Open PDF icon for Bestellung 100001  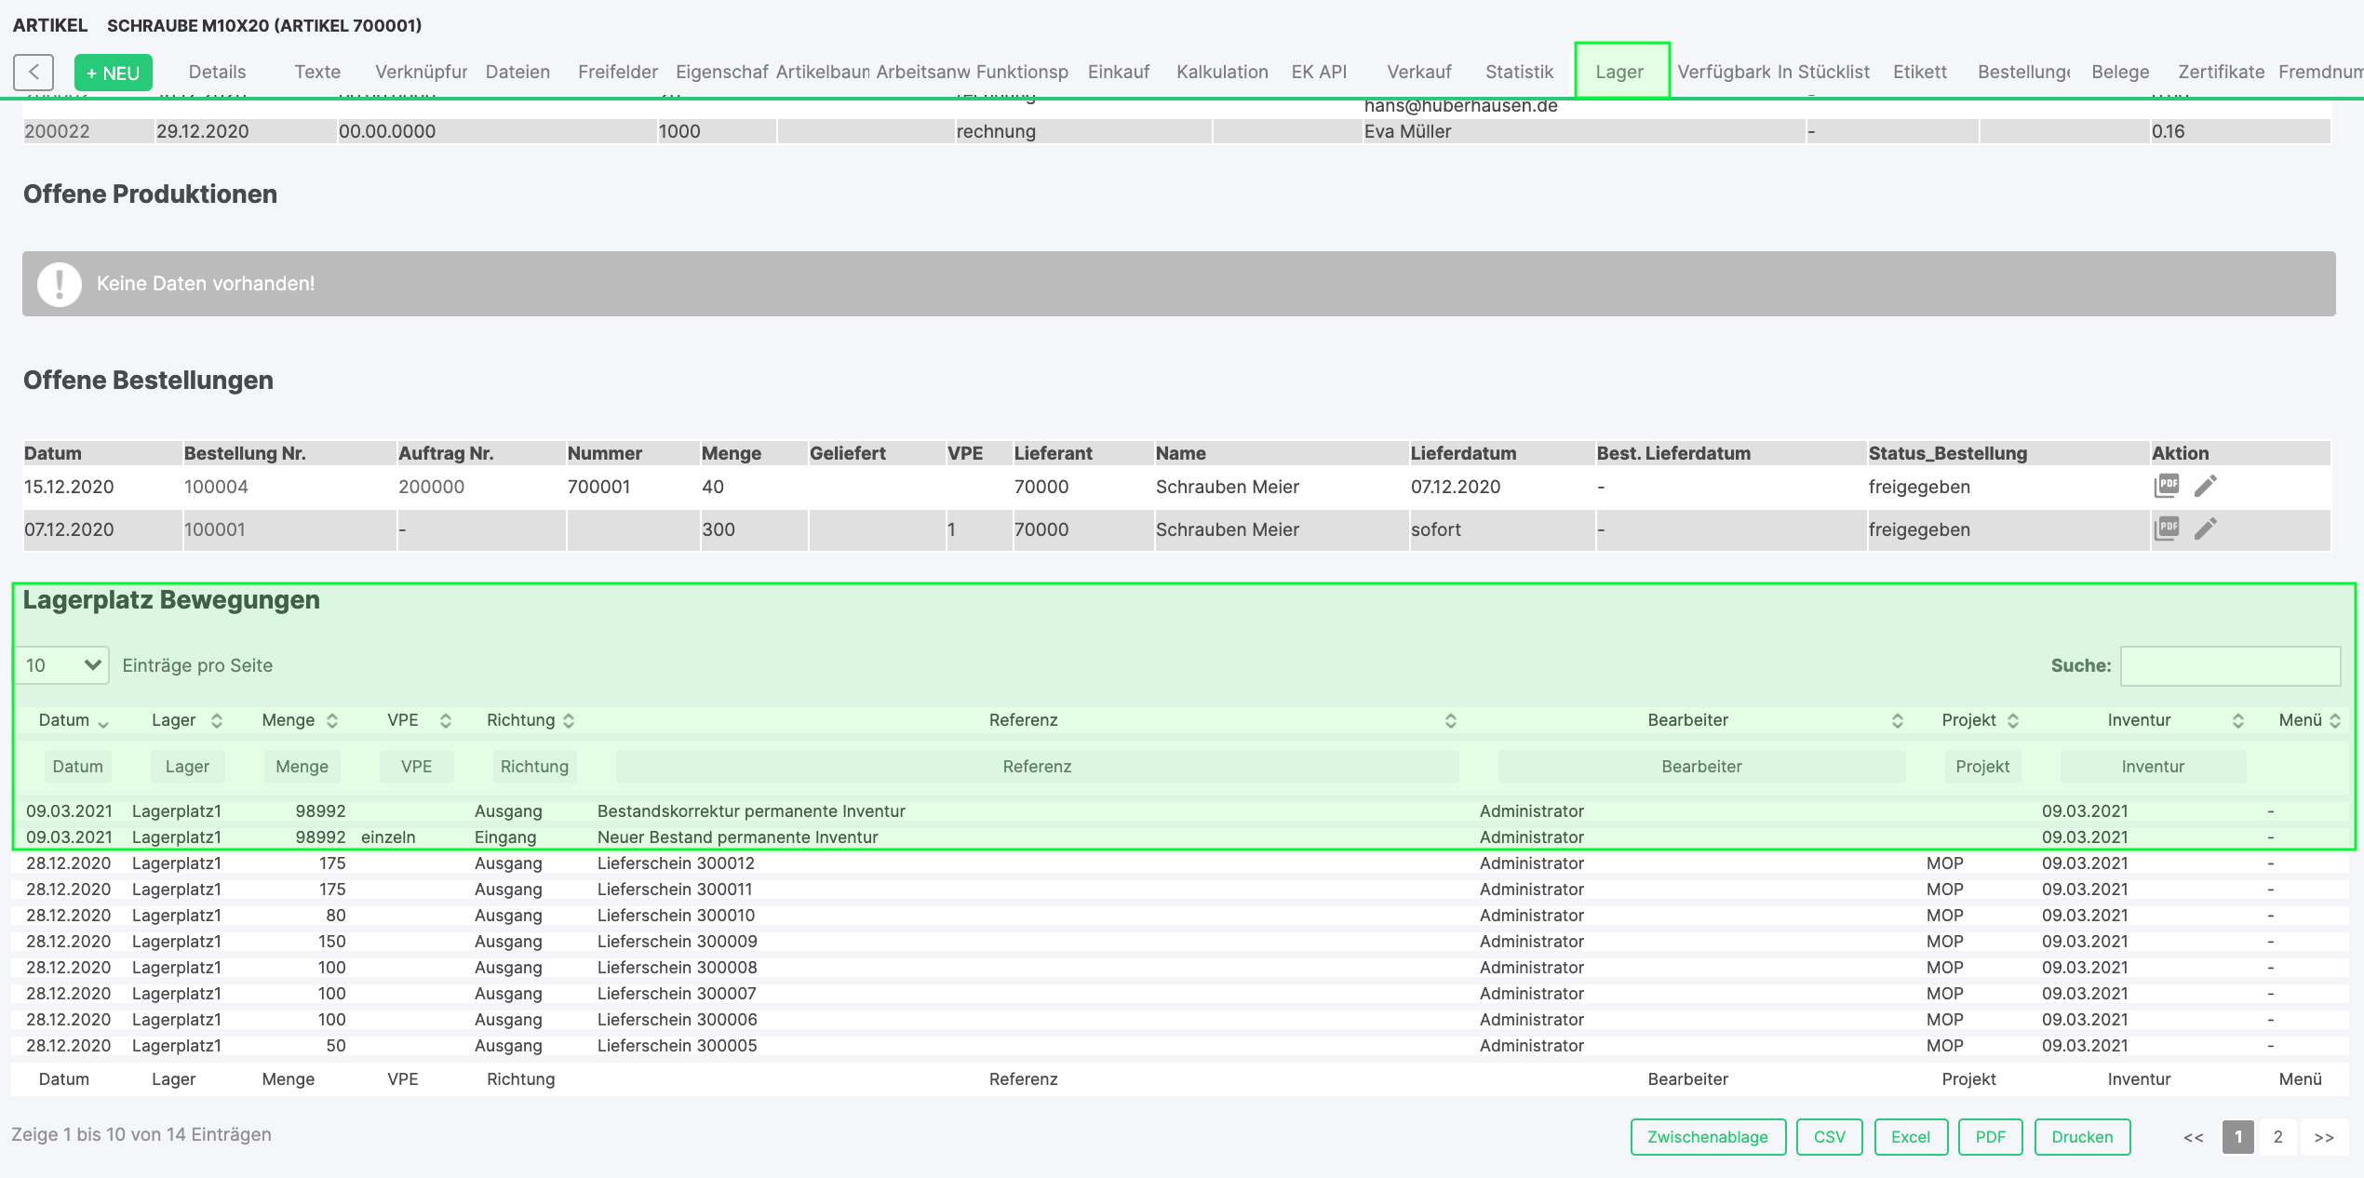(x=2167, y=529)
